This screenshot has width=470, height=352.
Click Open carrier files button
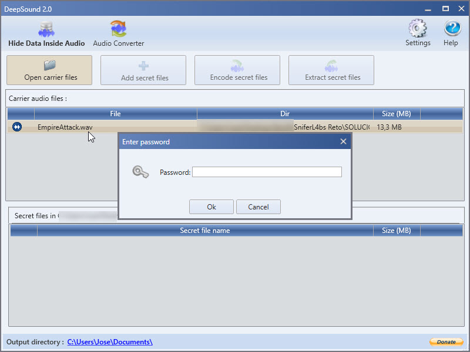[49, 70]
